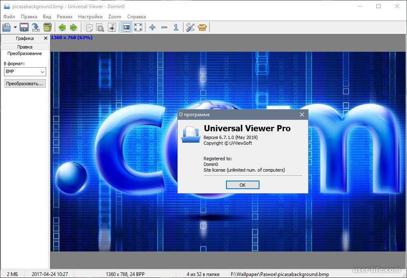Click the Save floppy disk icon
Screen dimensions: 407x278
point(24,27)
